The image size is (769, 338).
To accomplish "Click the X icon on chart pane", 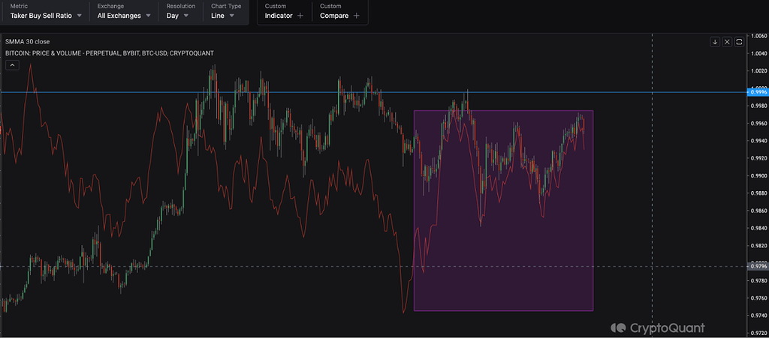I will point(727,41).
